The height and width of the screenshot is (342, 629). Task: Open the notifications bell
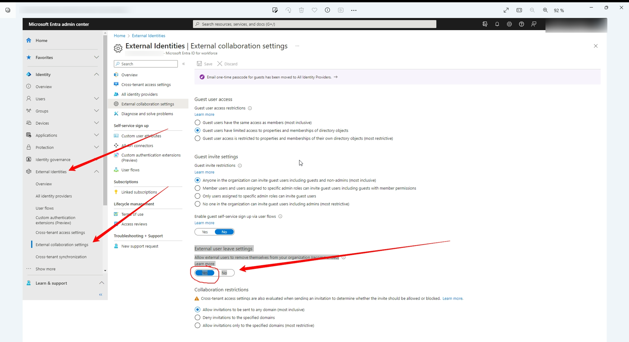(497, 24)
